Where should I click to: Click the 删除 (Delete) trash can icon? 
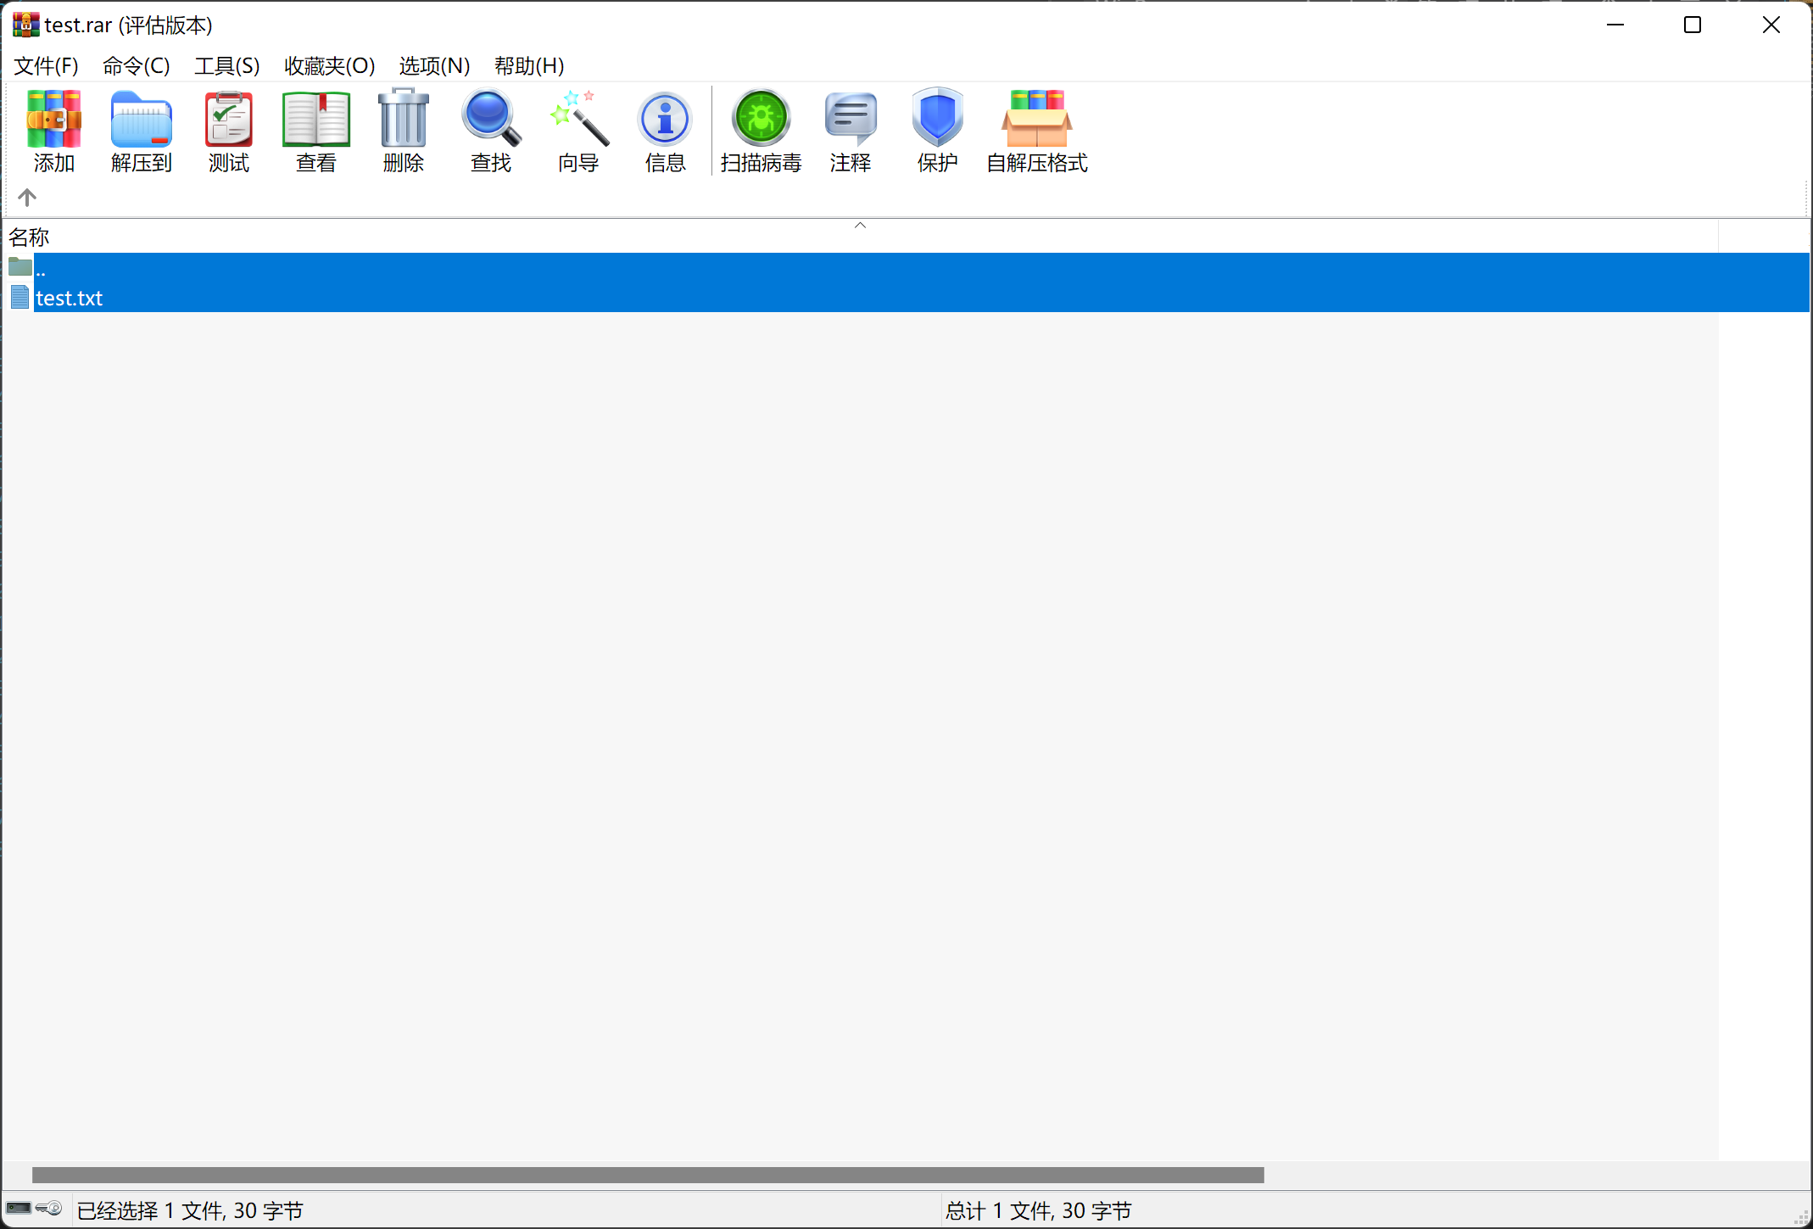404,131
